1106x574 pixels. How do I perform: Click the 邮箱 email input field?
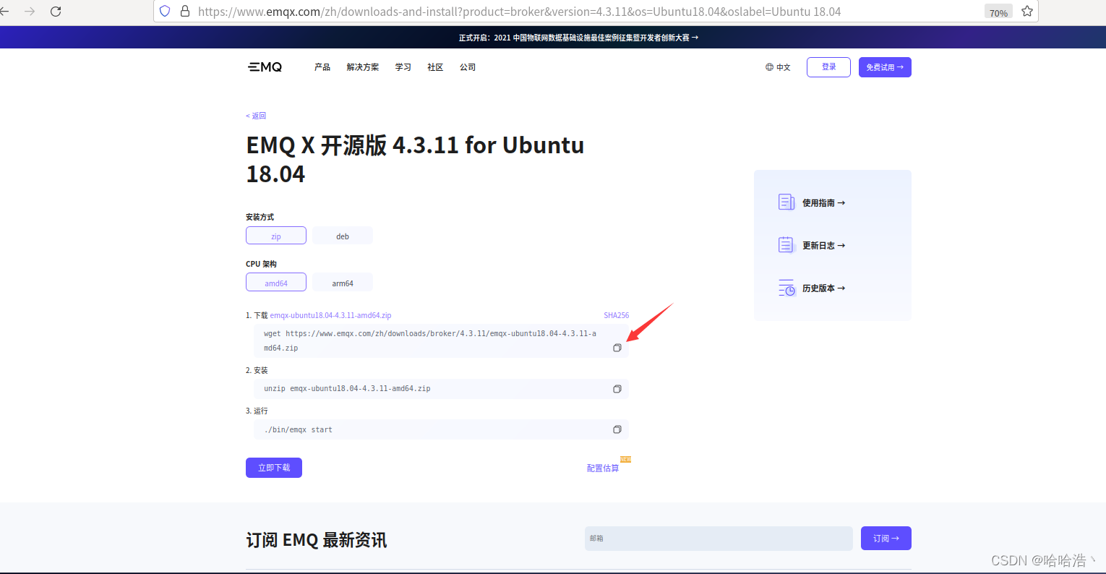719,539
